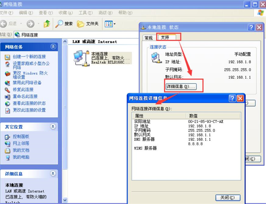
Task: Open the 高级(N) menu
Action: point(106,13)
